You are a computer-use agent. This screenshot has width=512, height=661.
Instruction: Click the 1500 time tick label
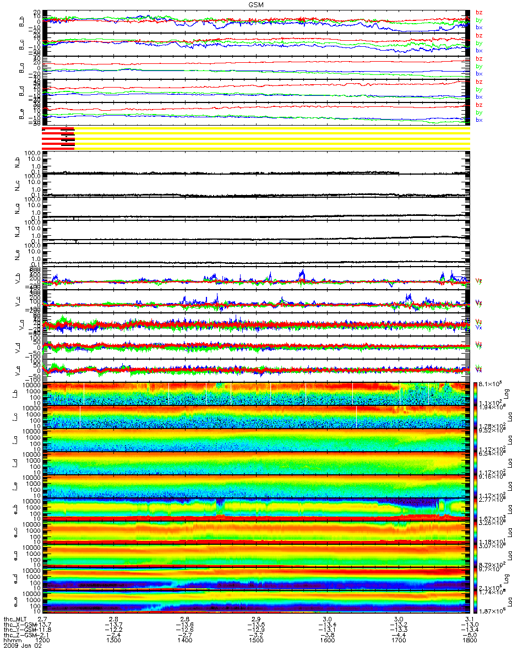click(255, 640)
